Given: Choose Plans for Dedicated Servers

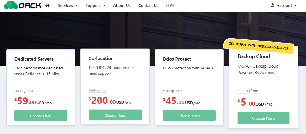Looking at the screenshot, I should pyautogui.click(x=41, y=116).
